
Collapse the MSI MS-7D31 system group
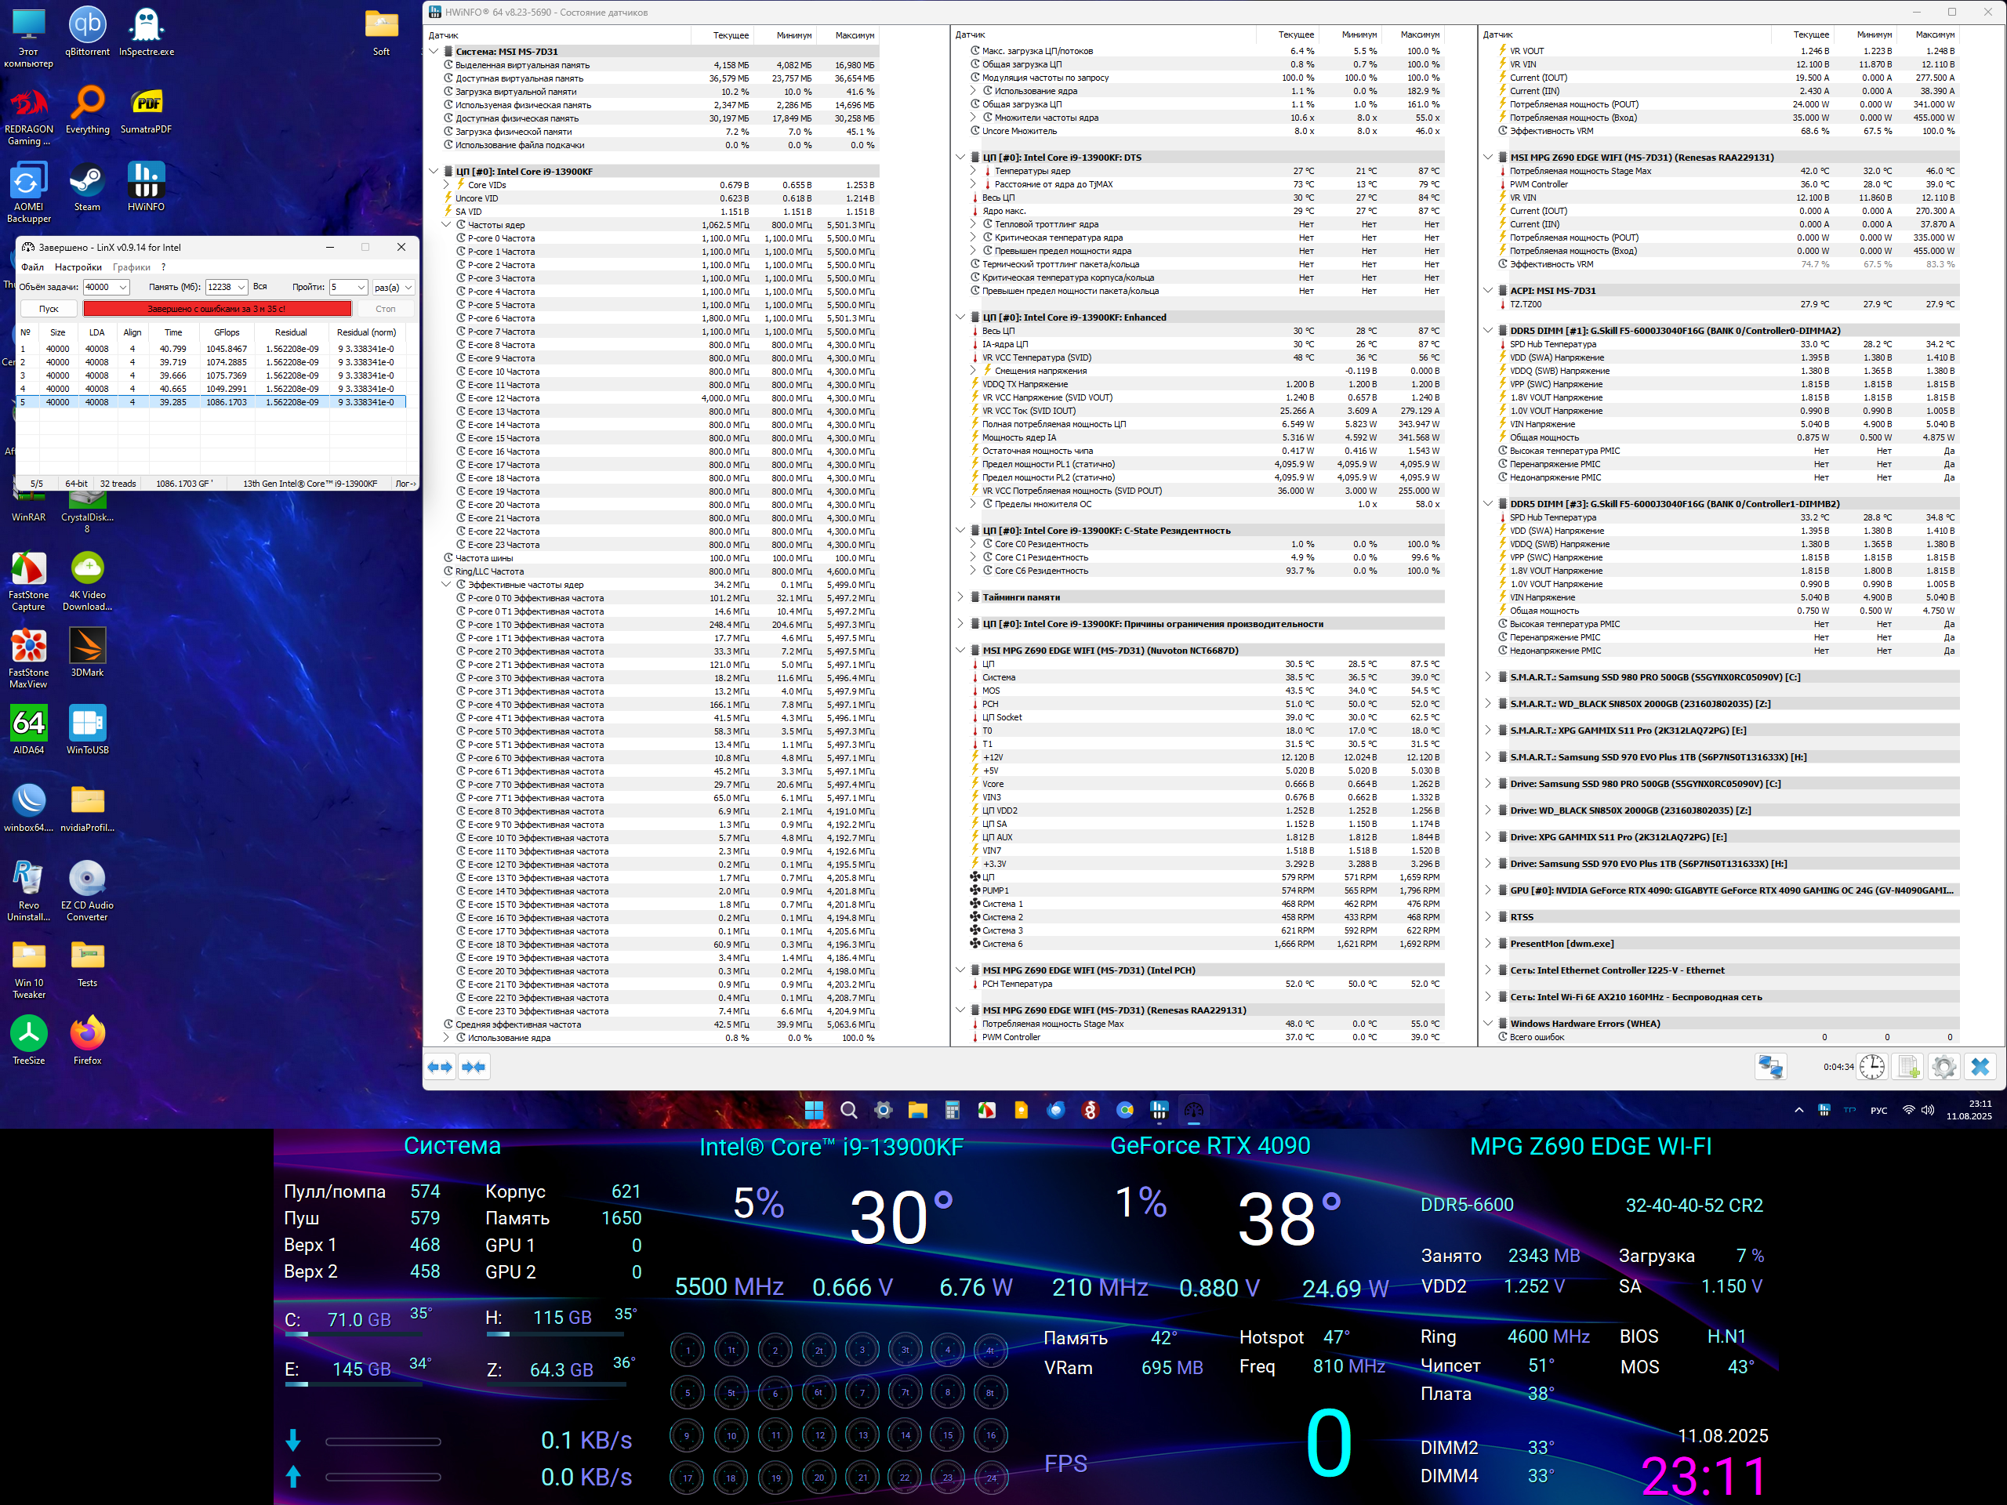click(434, 52)
